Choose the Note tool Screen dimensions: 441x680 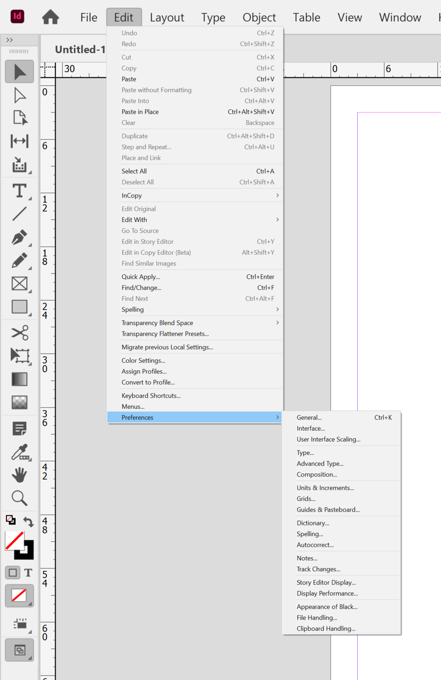(x=19, y=428)
